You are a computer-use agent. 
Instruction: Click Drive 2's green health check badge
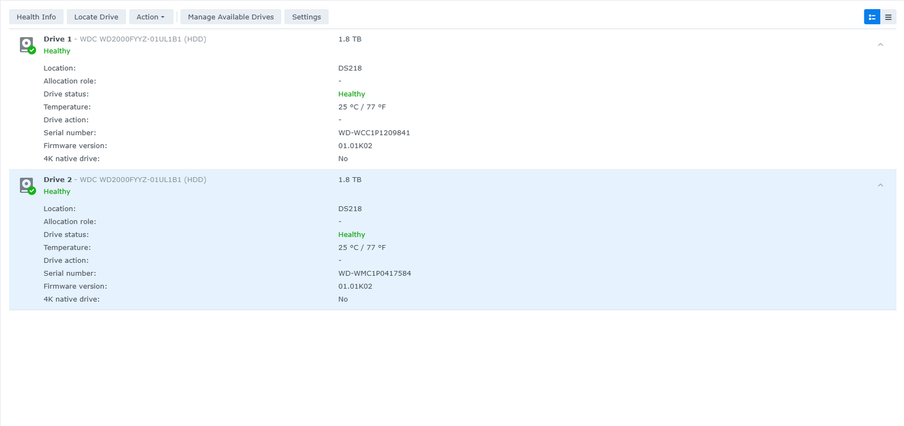(32, 190)
